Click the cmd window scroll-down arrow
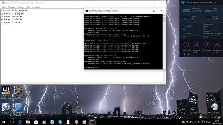Image resolution: width=223 pixels, height=125 pixels. pos(164,68)
